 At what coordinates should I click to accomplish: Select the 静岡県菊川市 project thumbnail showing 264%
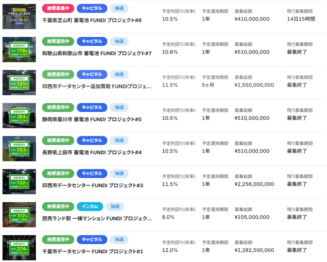point(19,116)
